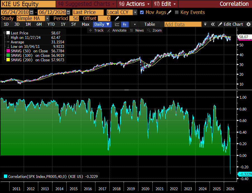
Task: Click the Edit Chart pencil button
Action: [231, 24]
